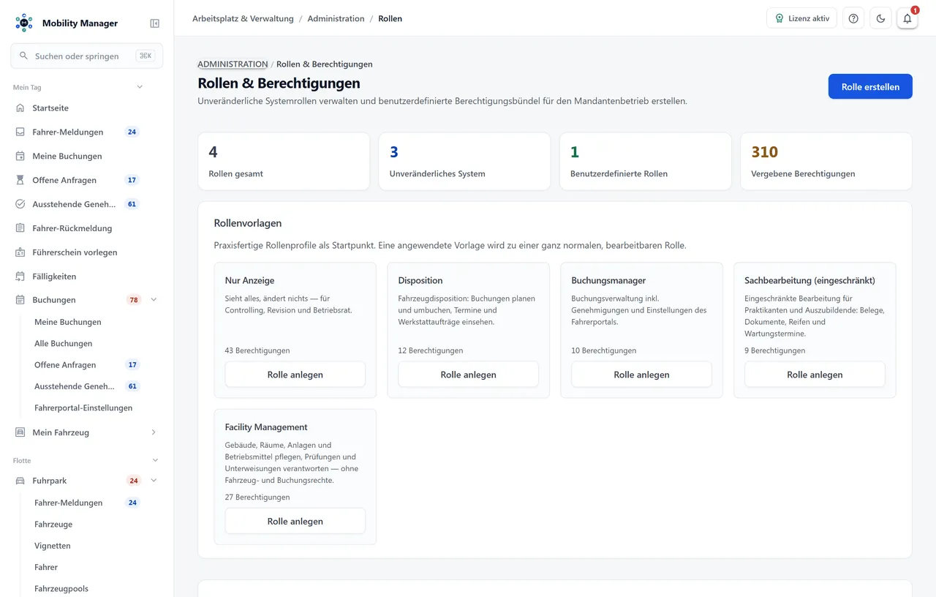Viewport: 936px width, 597px height.
Task: Click the Rolle erstellen button
Action: [x=870, y=86]
